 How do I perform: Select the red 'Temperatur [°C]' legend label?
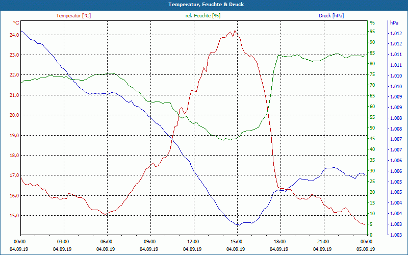pyautogui.click(x=73, y=16)
